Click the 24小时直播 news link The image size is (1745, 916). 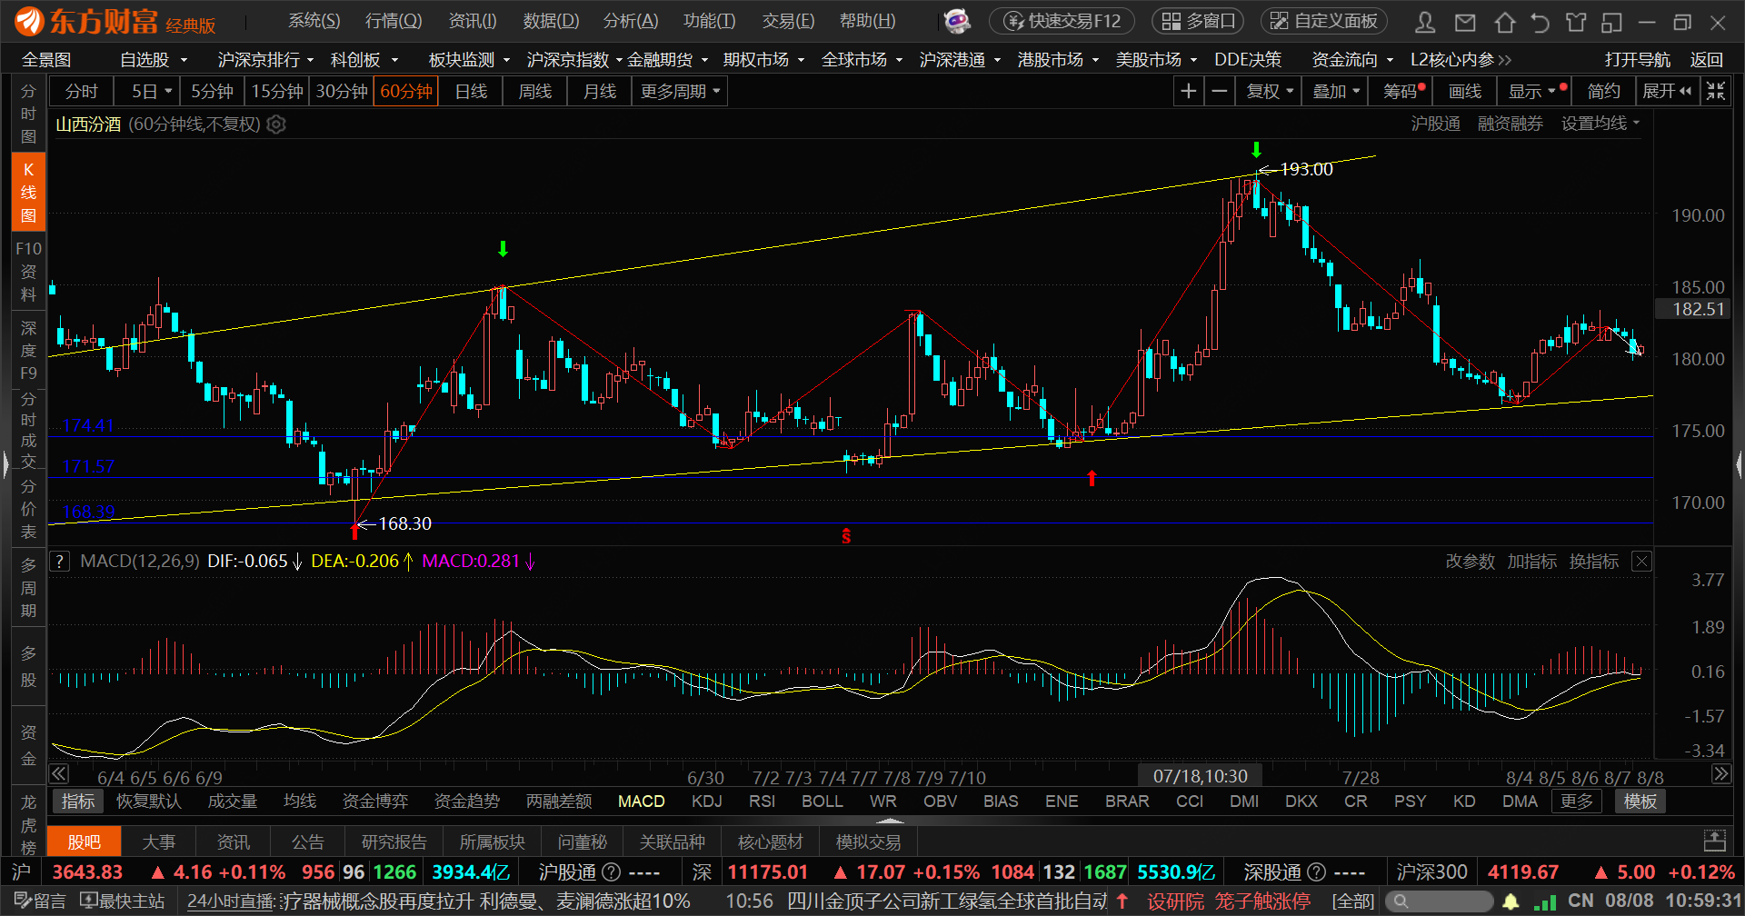pyautogui.click(x=231, y=901)
